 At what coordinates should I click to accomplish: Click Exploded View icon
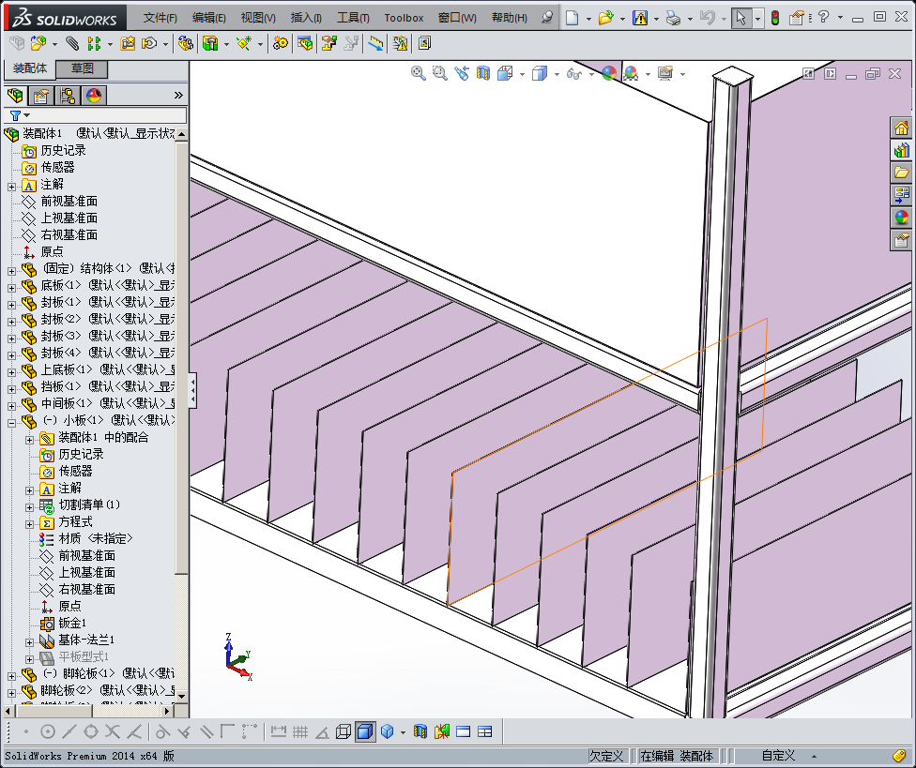pyautogui.click(x=328, y=43)
